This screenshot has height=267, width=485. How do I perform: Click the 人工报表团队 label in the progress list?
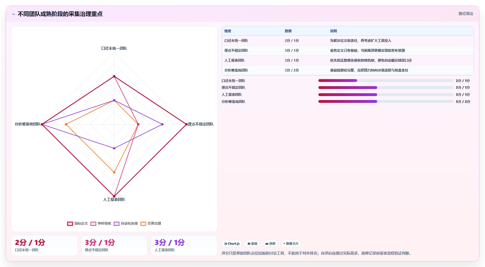[232, 95]
